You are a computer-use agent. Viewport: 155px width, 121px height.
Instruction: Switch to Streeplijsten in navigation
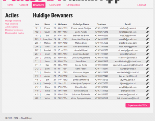pos(73,5)
